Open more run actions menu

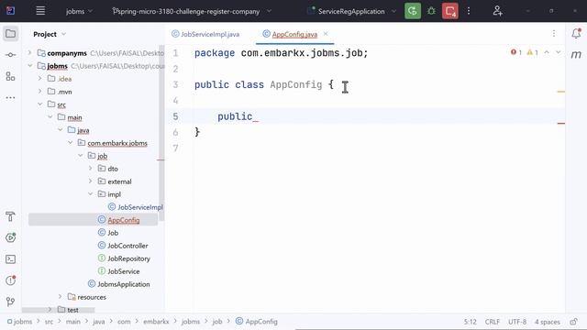(x=469, y=11)
